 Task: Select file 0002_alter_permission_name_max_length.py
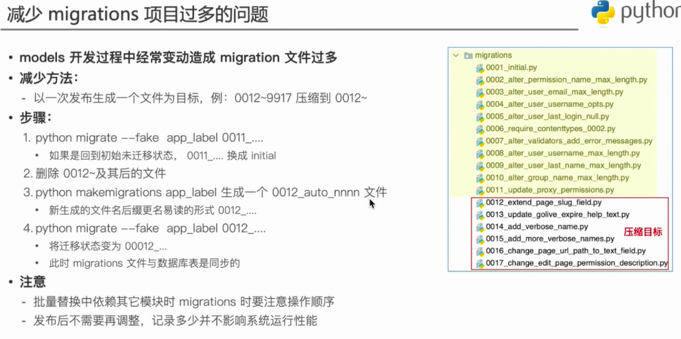pos(566,80)
